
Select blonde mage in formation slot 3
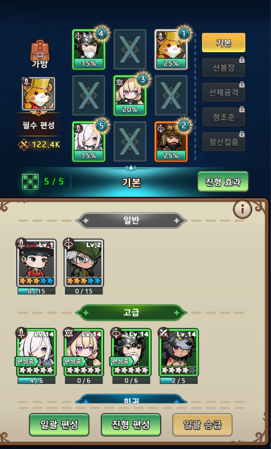pos(130,96)
